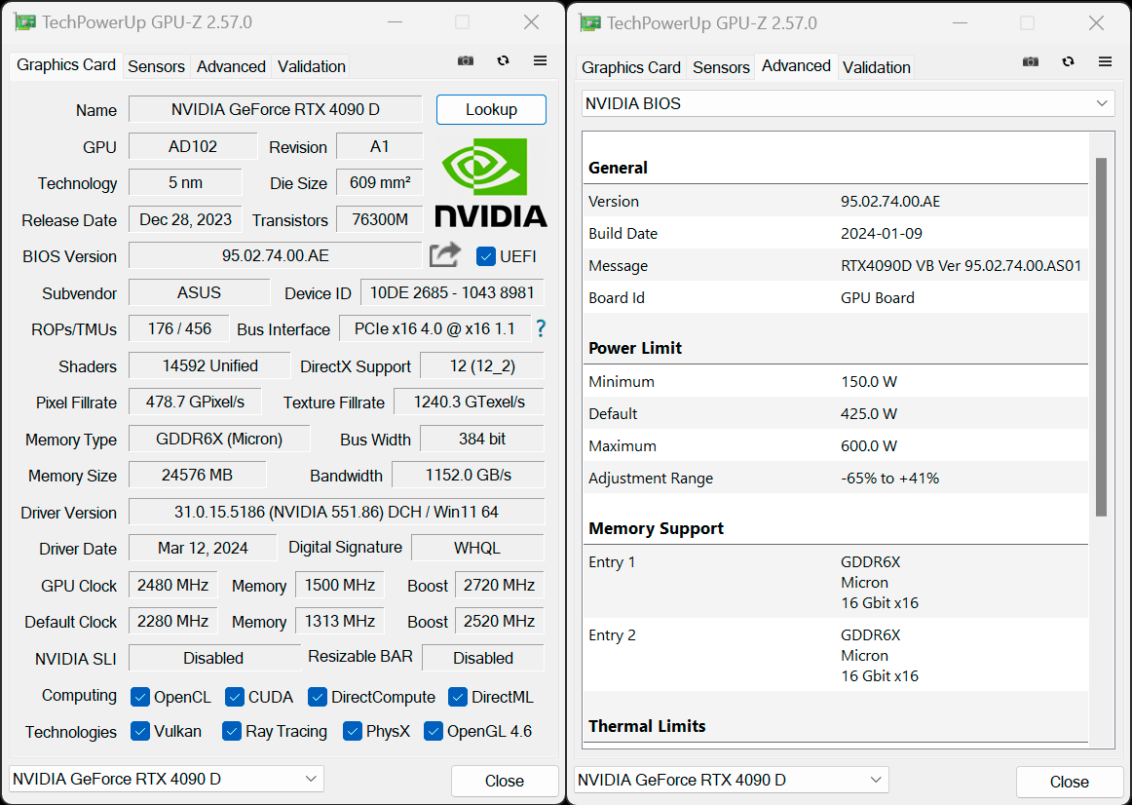Screen dimensions: 1132x805
Task: Click Entry 2 memory support row
Action: [836, 655]
